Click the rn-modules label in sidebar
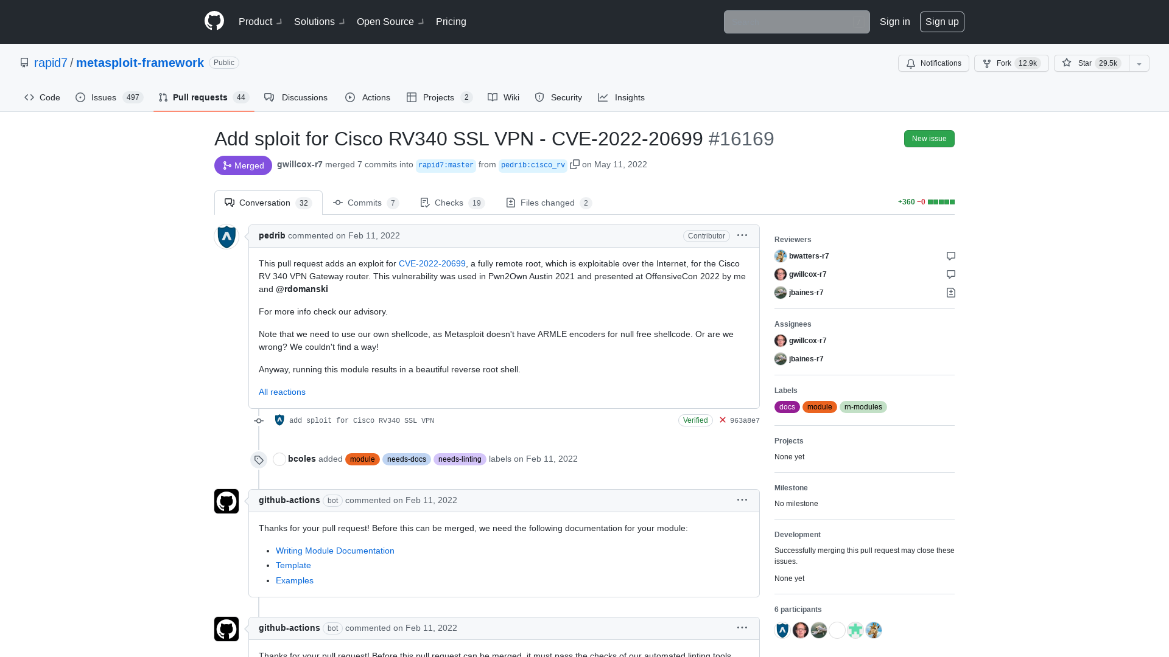This screenshot has height=657, width=1169. pos(863,407)
